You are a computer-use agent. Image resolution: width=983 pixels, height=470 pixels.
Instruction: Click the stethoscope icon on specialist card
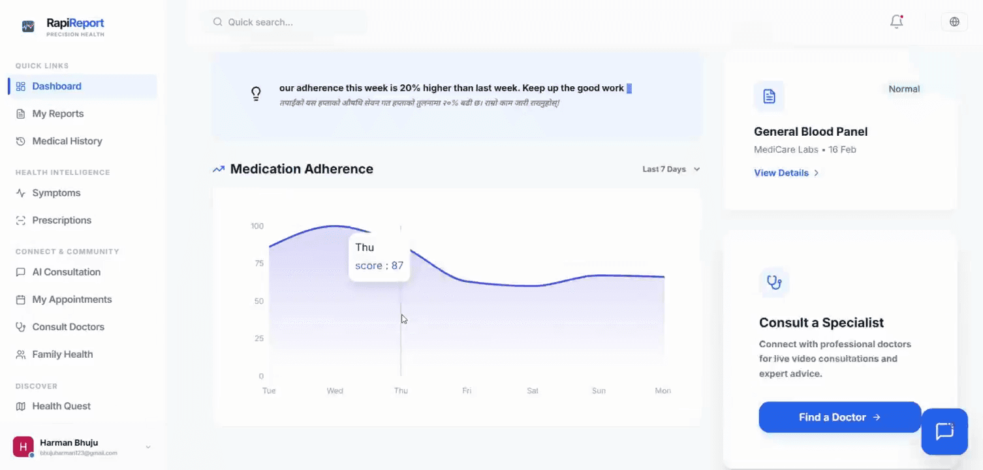point(774,282)
